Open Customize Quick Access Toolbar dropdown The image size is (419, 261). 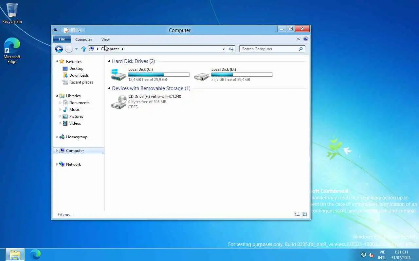tap(79, 30)
